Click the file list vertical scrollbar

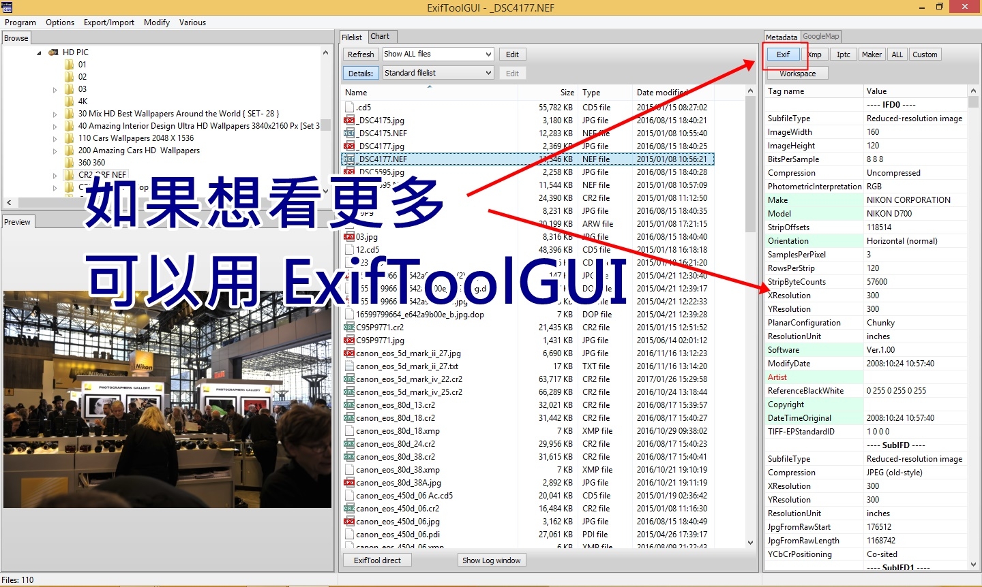(x=751, y=317)
